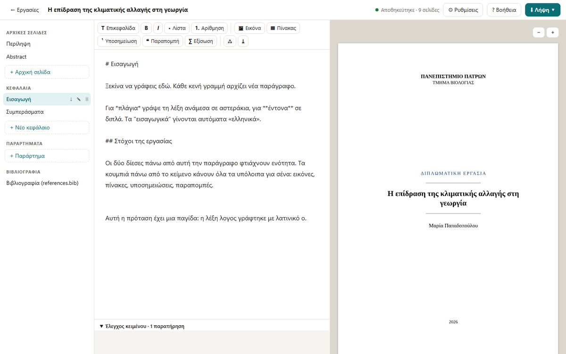566x354 pixels.
Task: Click the down-arrow-to-line toolbar icon
Action: 243,41
